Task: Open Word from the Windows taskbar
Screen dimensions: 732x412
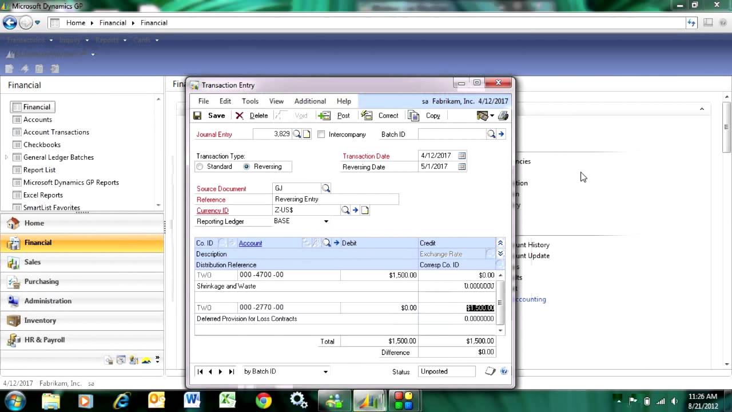Action: tap(192, 400)
